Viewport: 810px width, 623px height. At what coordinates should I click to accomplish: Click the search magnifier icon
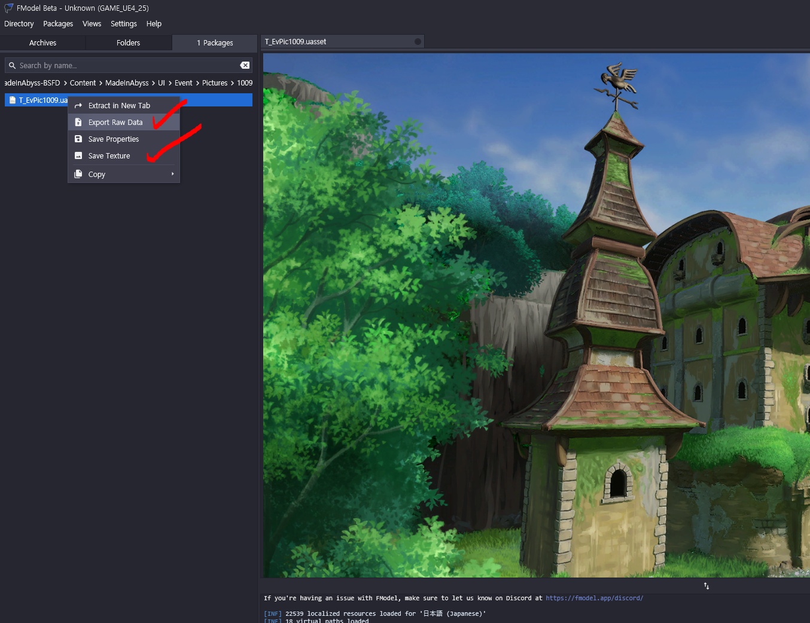coord(12,66)
